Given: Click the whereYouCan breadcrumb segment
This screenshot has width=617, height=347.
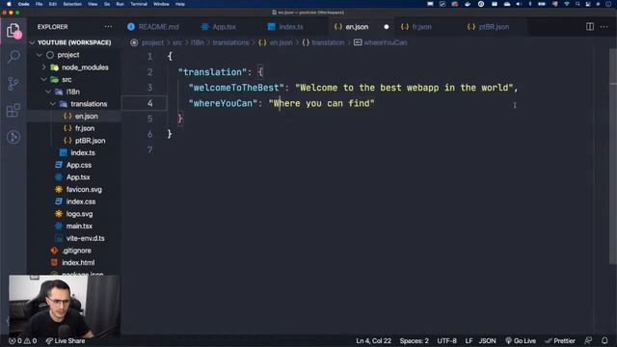Looking at the screenshot, I should point(381,42).
